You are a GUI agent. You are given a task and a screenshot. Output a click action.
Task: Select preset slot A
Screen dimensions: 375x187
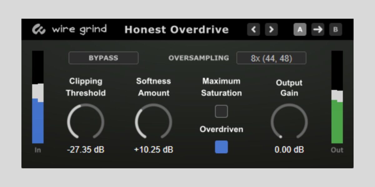coord(300,29)
